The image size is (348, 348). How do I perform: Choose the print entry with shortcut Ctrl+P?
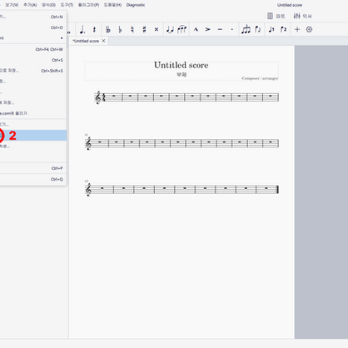coord(33,168)
